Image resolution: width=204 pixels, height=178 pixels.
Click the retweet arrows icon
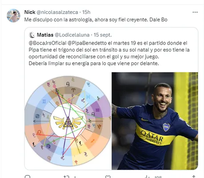click(x=66, y=177)
